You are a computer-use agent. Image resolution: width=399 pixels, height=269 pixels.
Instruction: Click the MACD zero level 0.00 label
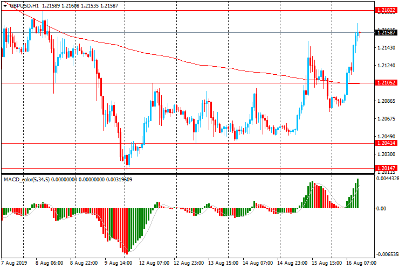pyautogui.click(x=381, y=209)
